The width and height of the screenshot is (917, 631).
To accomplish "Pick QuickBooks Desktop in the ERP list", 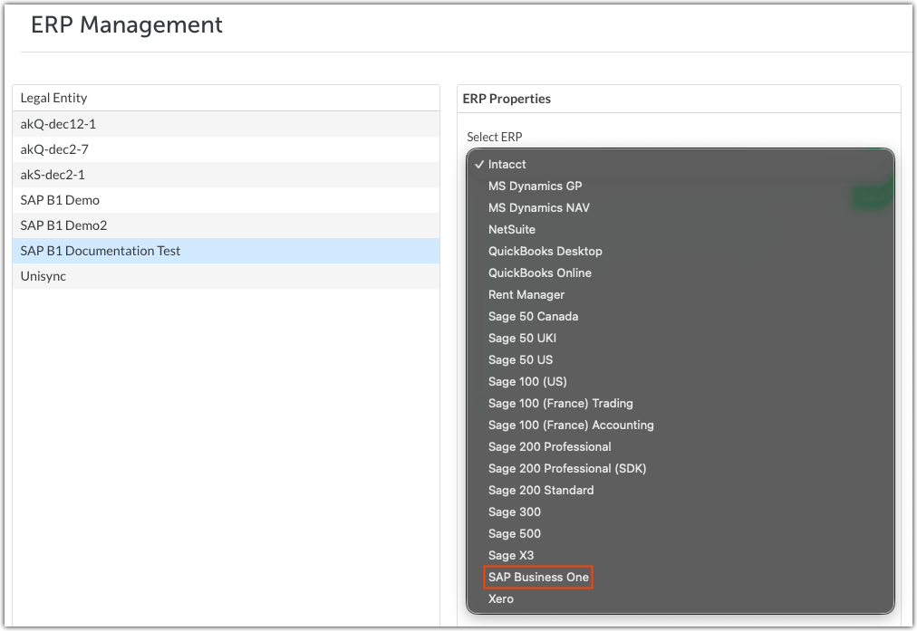I will pyautogui.click(x=681, y=252).
